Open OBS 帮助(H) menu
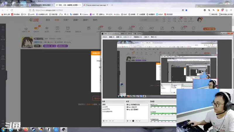The height and width of the screenshot is (132, 234). click(154, 37)
